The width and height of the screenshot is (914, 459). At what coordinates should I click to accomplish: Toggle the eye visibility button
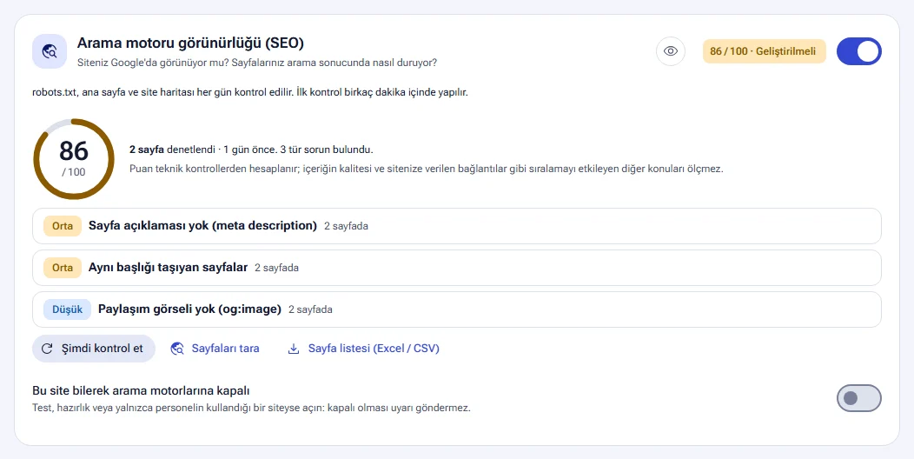671,51
